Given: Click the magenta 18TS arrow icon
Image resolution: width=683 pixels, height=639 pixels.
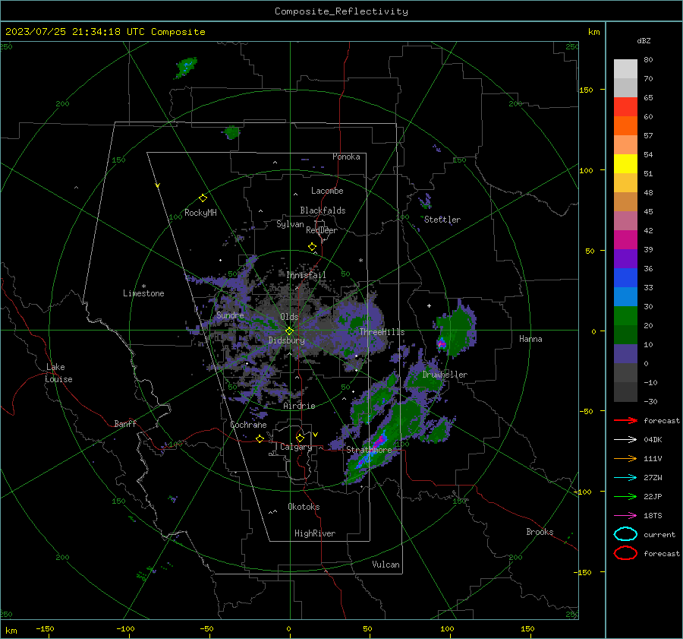Looking at the screenshot, I should tap(625, 516).
